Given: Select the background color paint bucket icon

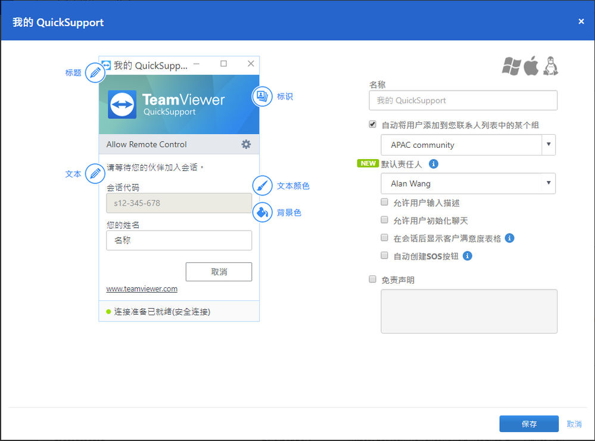Looking at the screenshot, I should tap(262, 212).
